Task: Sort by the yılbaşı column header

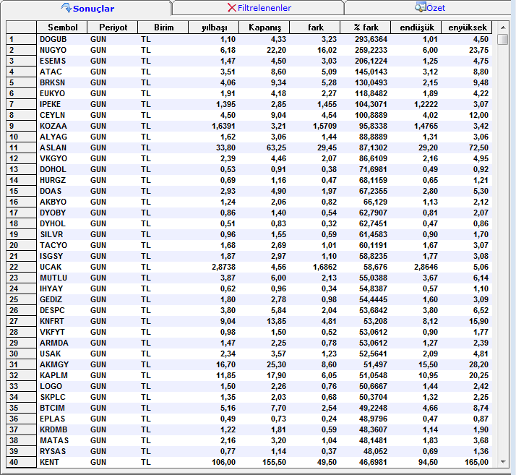Action: [214, 27]
